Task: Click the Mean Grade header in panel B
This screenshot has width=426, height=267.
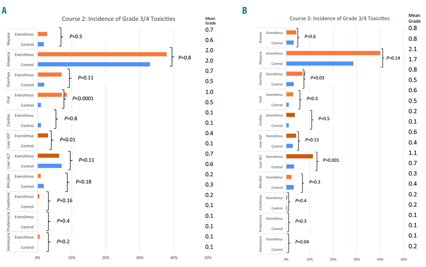Action: pos(414,18)
